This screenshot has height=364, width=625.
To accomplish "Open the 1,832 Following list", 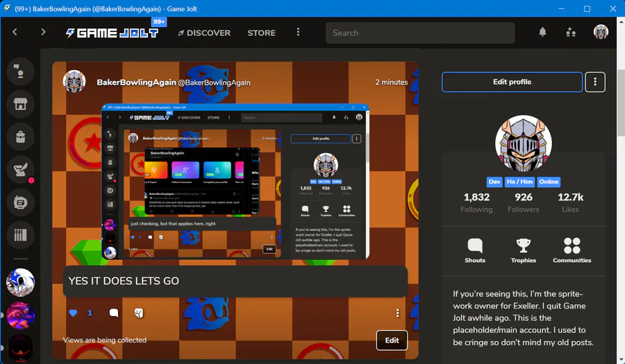I will click(476, 202).
